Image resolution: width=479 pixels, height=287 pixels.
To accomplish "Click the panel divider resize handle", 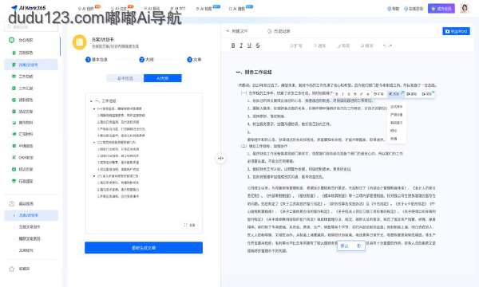I will pos(220,159).
